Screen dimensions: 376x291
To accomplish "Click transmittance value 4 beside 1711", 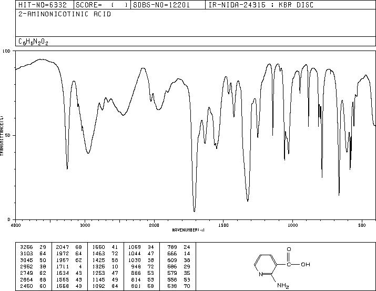I will (x=80, y=266).
